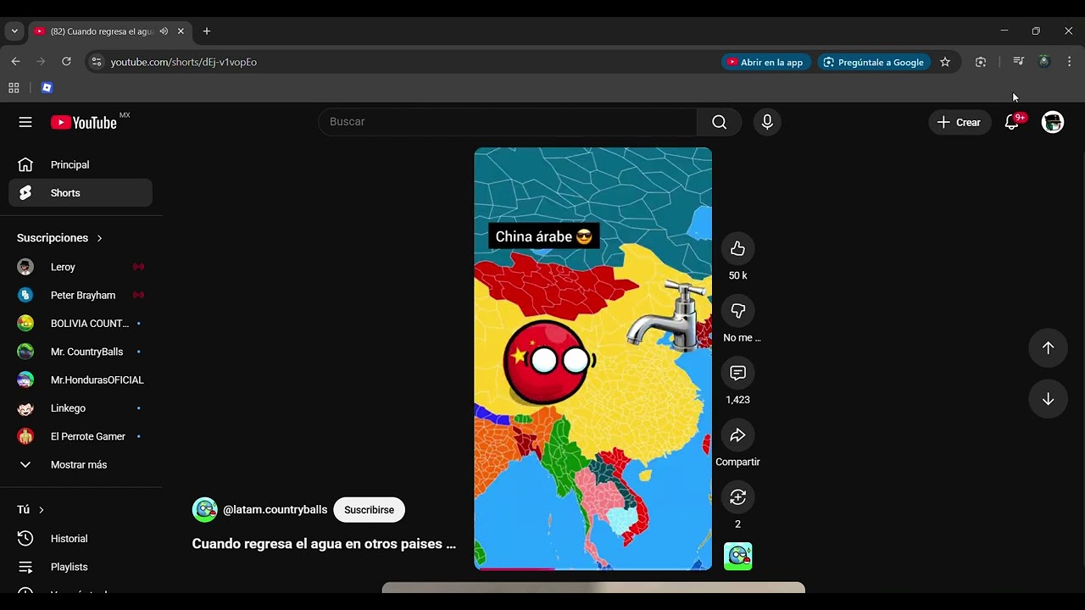This screenshot has height=610, width=1085.
Task: Open the Linkego channel
Action: point(81,408)
